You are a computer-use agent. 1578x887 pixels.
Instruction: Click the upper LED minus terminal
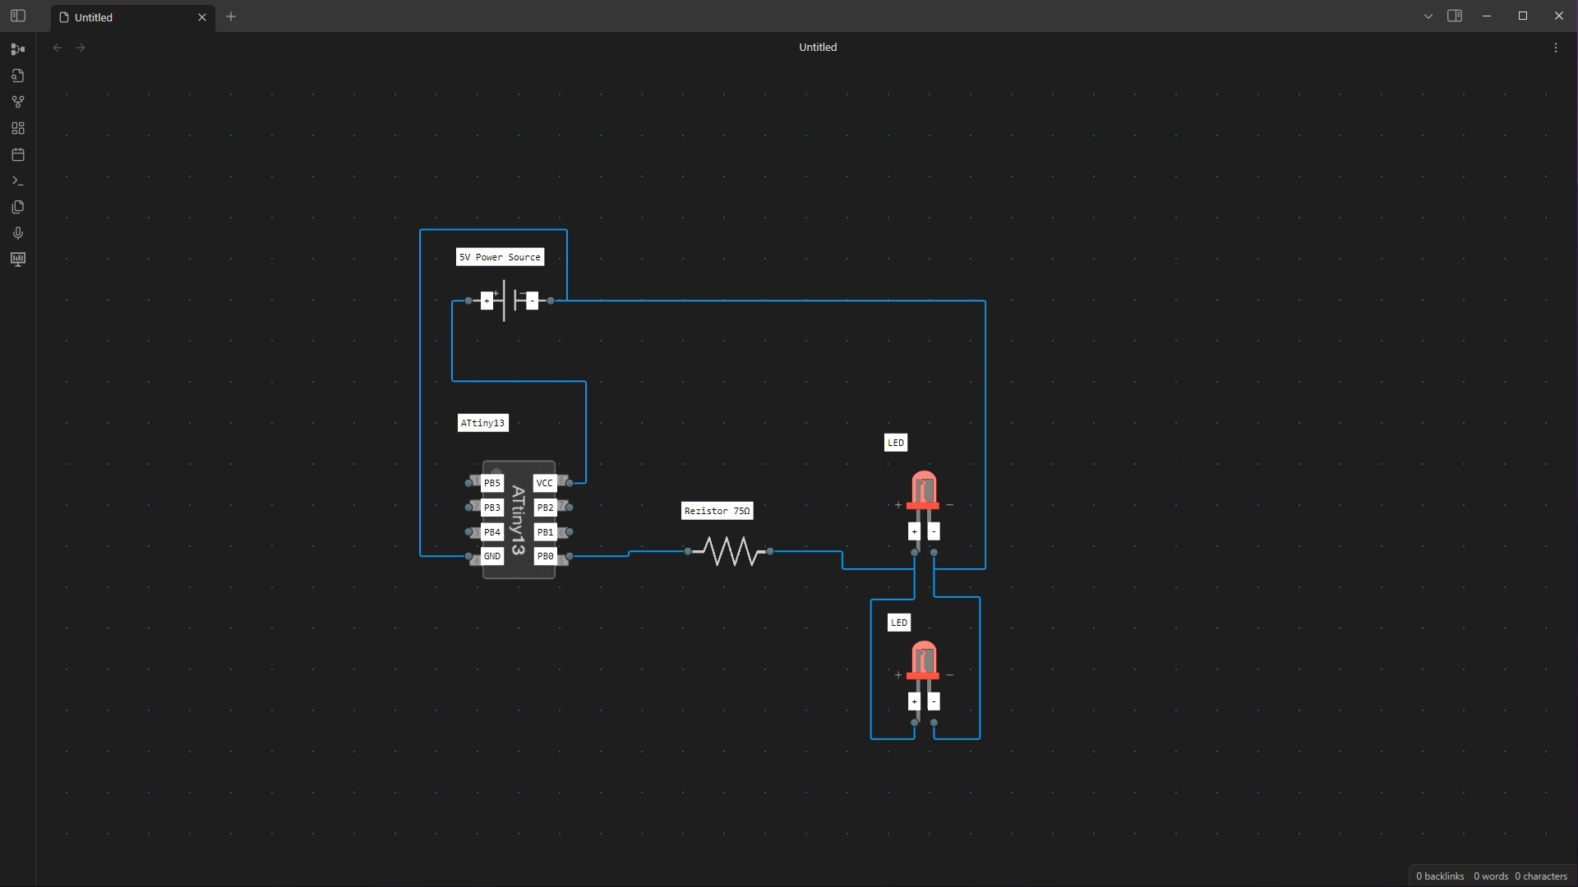point(934,531)
